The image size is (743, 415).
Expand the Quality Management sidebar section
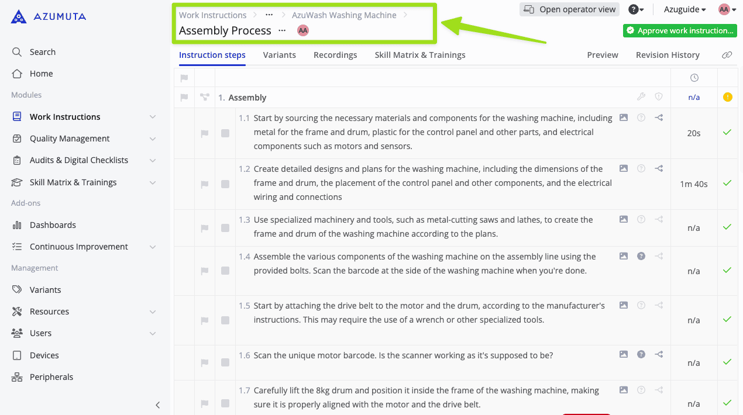click(x=153, y=139)
